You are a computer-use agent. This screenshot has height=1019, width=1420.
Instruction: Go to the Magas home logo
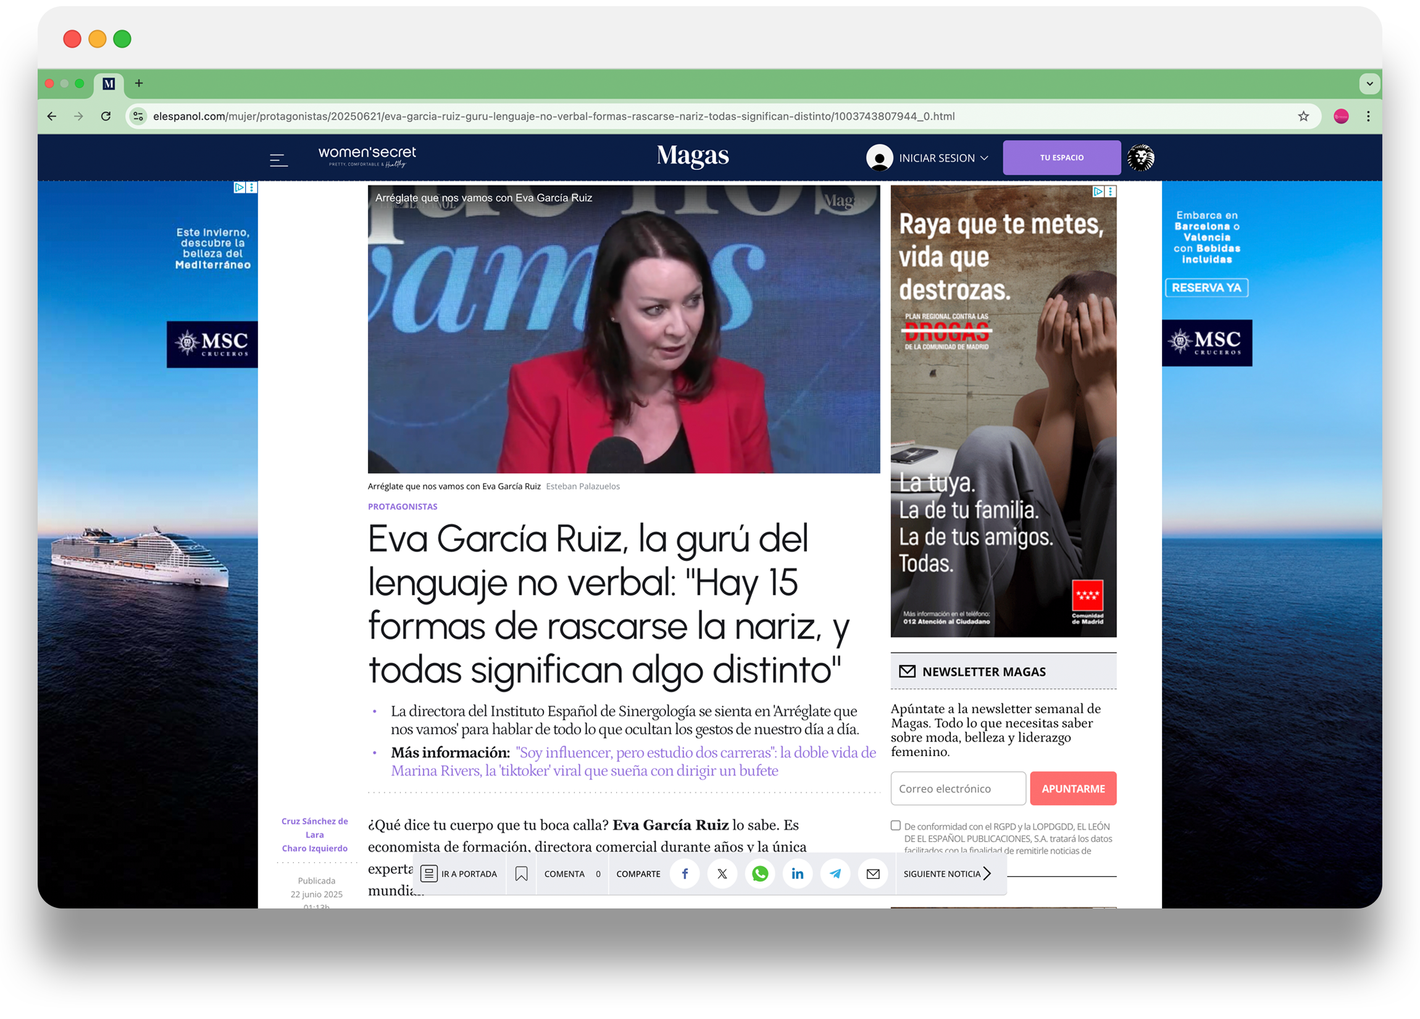(x=693, y=156)
